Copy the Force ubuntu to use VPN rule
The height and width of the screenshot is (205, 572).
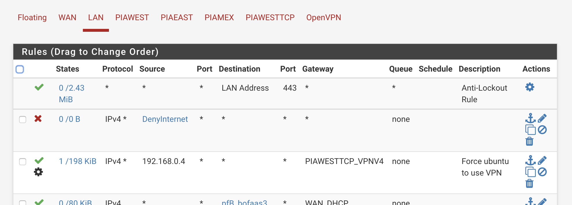pos(530,172)
